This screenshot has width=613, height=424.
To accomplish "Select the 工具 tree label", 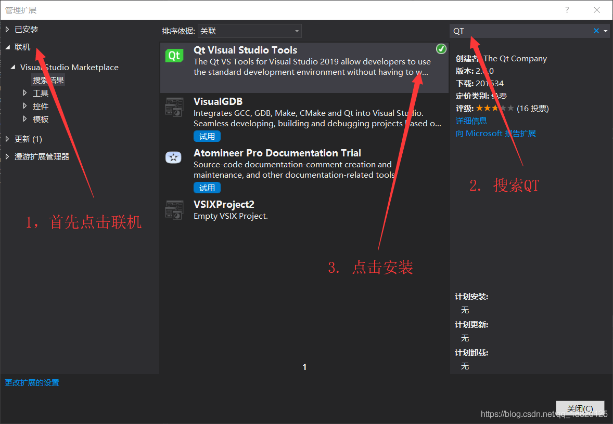I will (x=41, y=93).
